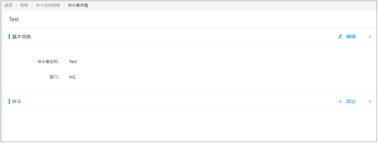Image resolution: width=378 pixels, height=143 pixels.
Task: Open 策略 from the breadcrumb trail
Action: point(24,5)
